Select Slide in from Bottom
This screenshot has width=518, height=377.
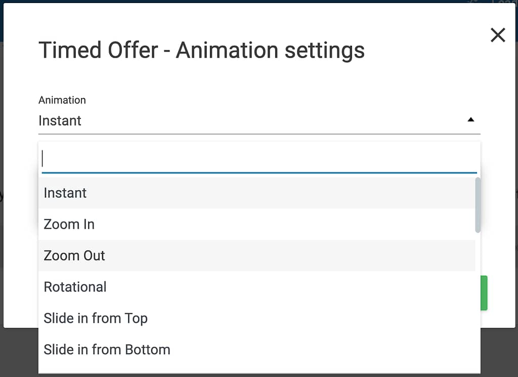(x=107, y=350)
